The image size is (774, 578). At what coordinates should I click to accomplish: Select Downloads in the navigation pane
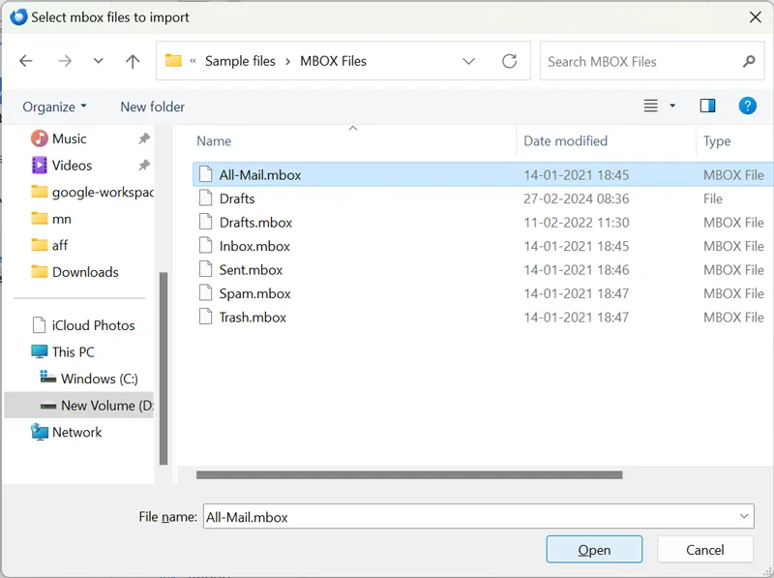click(x=85, y=272)
